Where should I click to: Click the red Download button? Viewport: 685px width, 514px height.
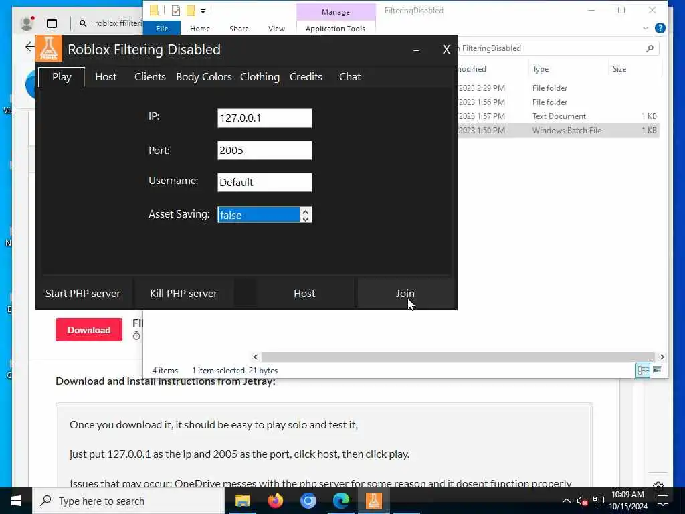[89, 329]
